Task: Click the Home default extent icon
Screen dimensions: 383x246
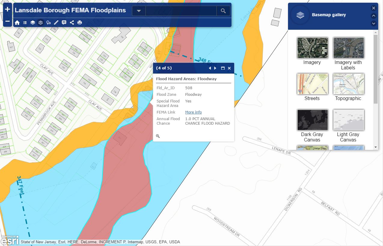Action: tap(17, 23)
